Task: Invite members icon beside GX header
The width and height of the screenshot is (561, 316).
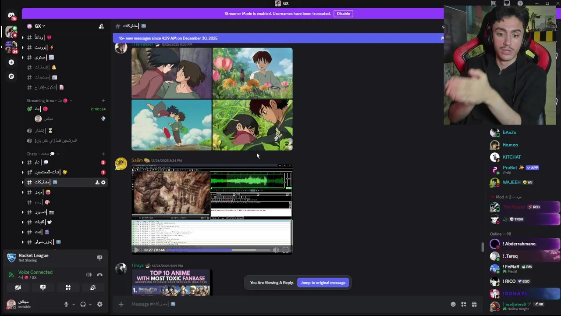Action: [101, 26]
